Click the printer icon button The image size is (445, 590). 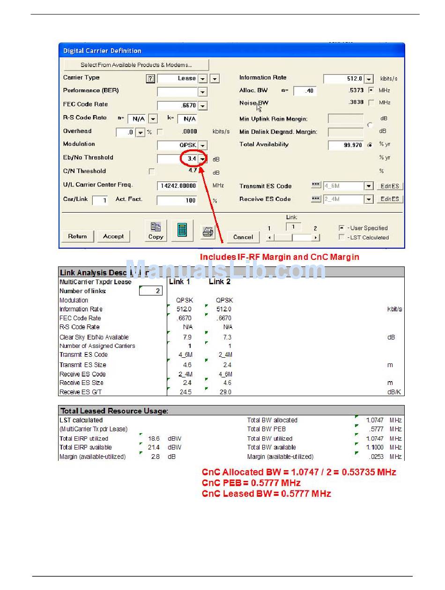tap(208, 231)
